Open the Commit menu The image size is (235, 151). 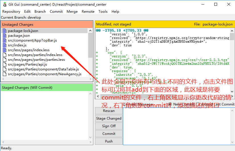pos(56,12)
